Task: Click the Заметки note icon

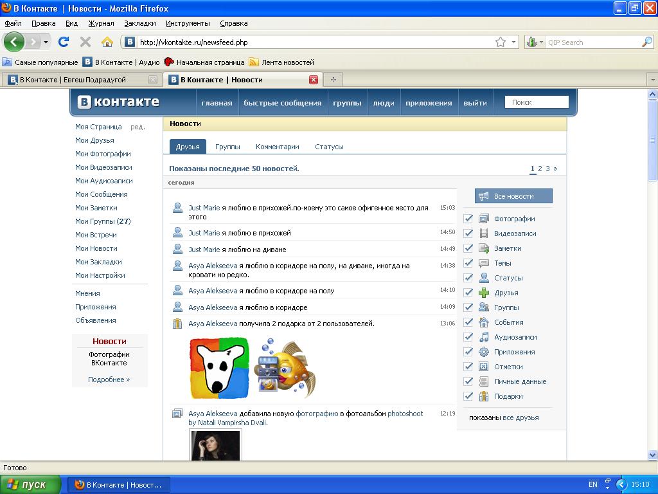Action: coord(484,248)
